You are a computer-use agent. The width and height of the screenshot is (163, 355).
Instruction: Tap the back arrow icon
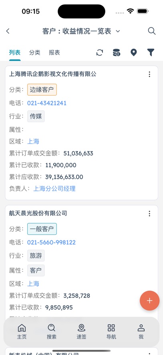tap(8, 31)
